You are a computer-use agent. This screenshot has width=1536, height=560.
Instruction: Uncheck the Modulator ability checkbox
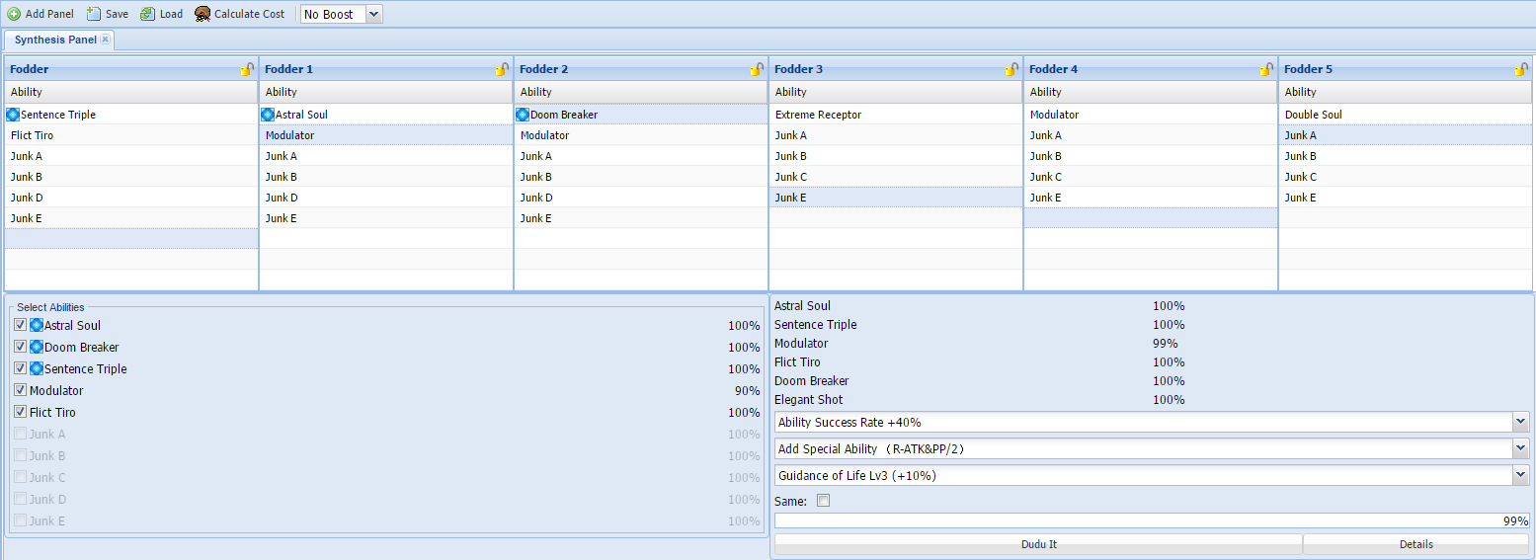[20, 390]
